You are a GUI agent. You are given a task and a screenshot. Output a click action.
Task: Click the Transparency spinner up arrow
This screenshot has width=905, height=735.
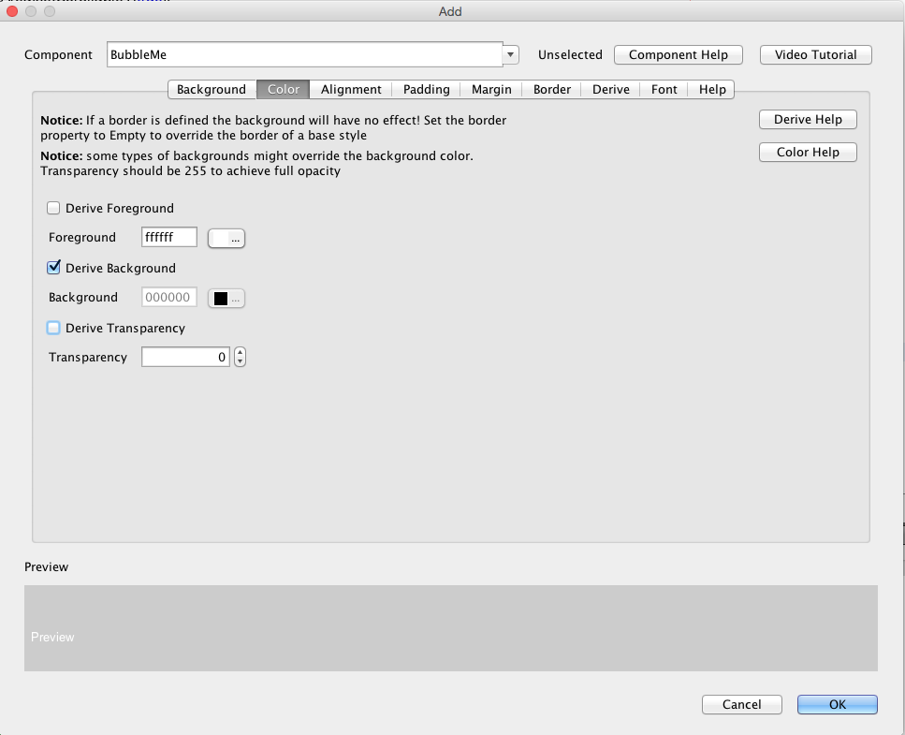point(239,352)
